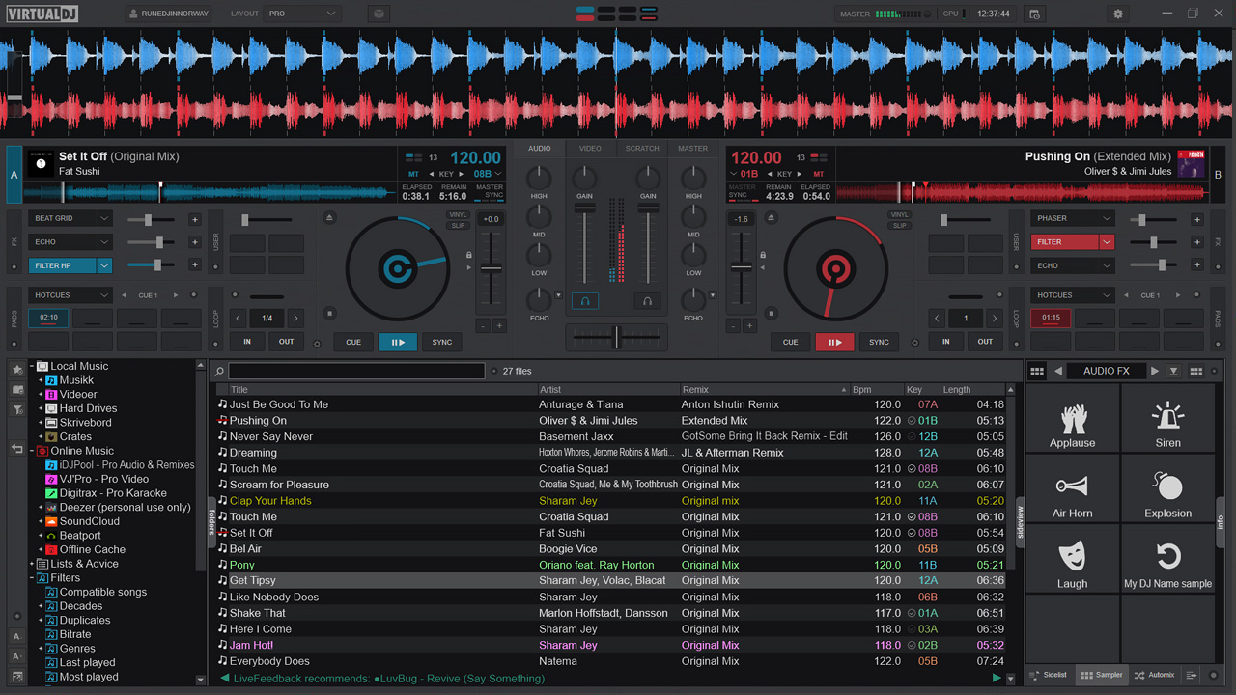The image size is (1236, 695).
Task: Trigger the Siren sampler pad
Action: pyautogui.click(x=1167, y=420)
